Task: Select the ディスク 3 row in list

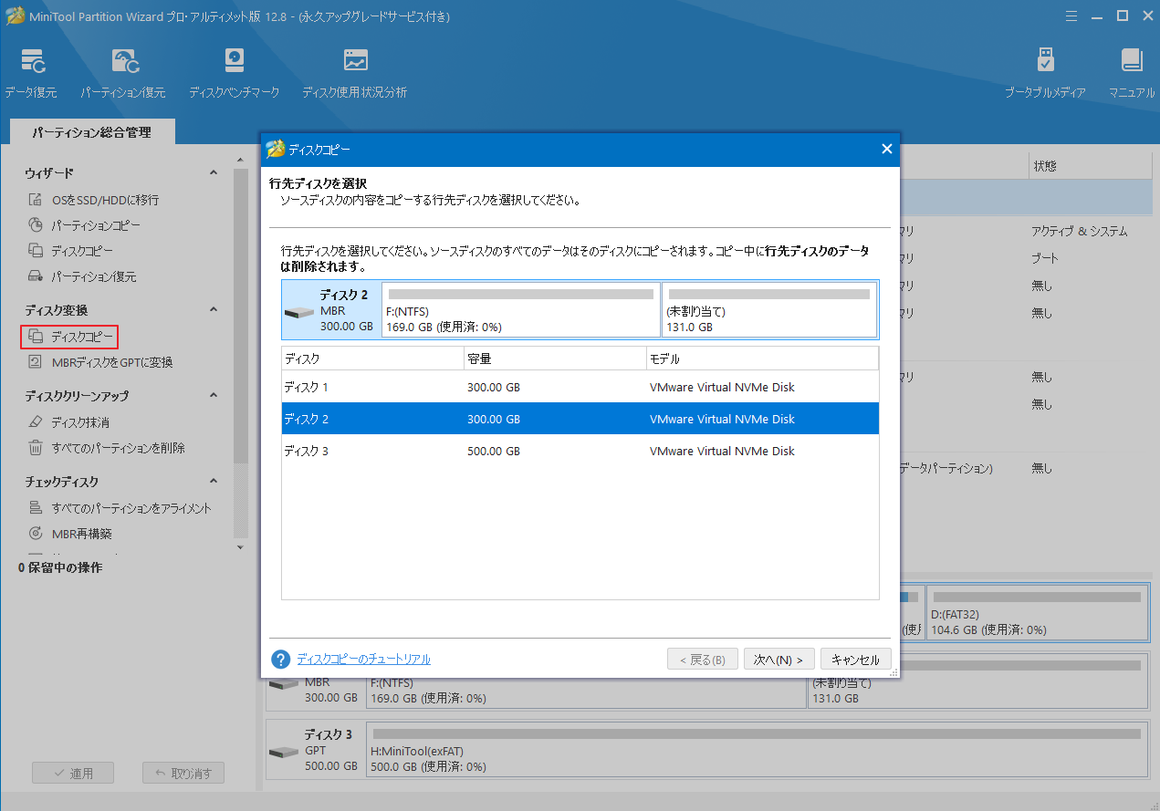Action: [580, 451]
